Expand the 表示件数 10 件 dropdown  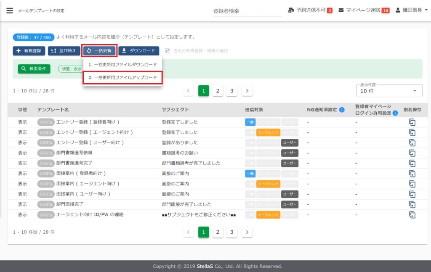pos(388,91)
